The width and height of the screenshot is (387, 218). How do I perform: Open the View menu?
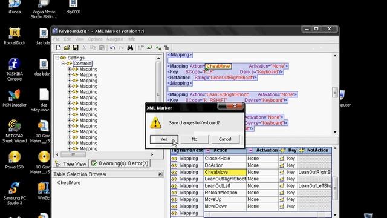[x=79, y=39]
